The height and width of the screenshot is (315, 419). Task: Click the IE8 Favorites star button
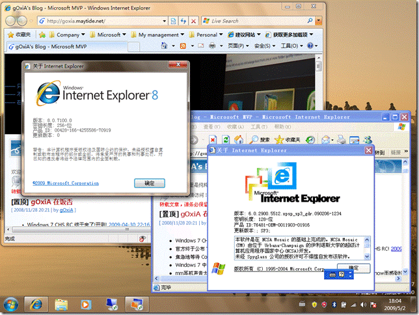point(19,34)
